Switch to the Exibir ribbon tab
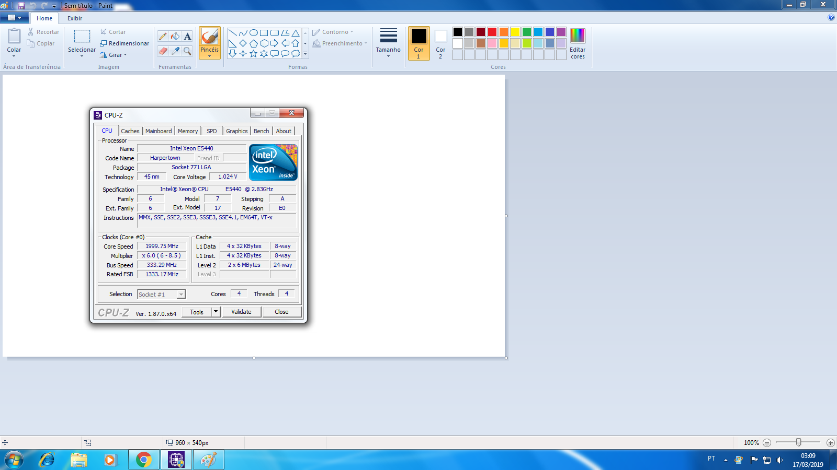Screen dimensions: 837x470 [x=75, y=18]
